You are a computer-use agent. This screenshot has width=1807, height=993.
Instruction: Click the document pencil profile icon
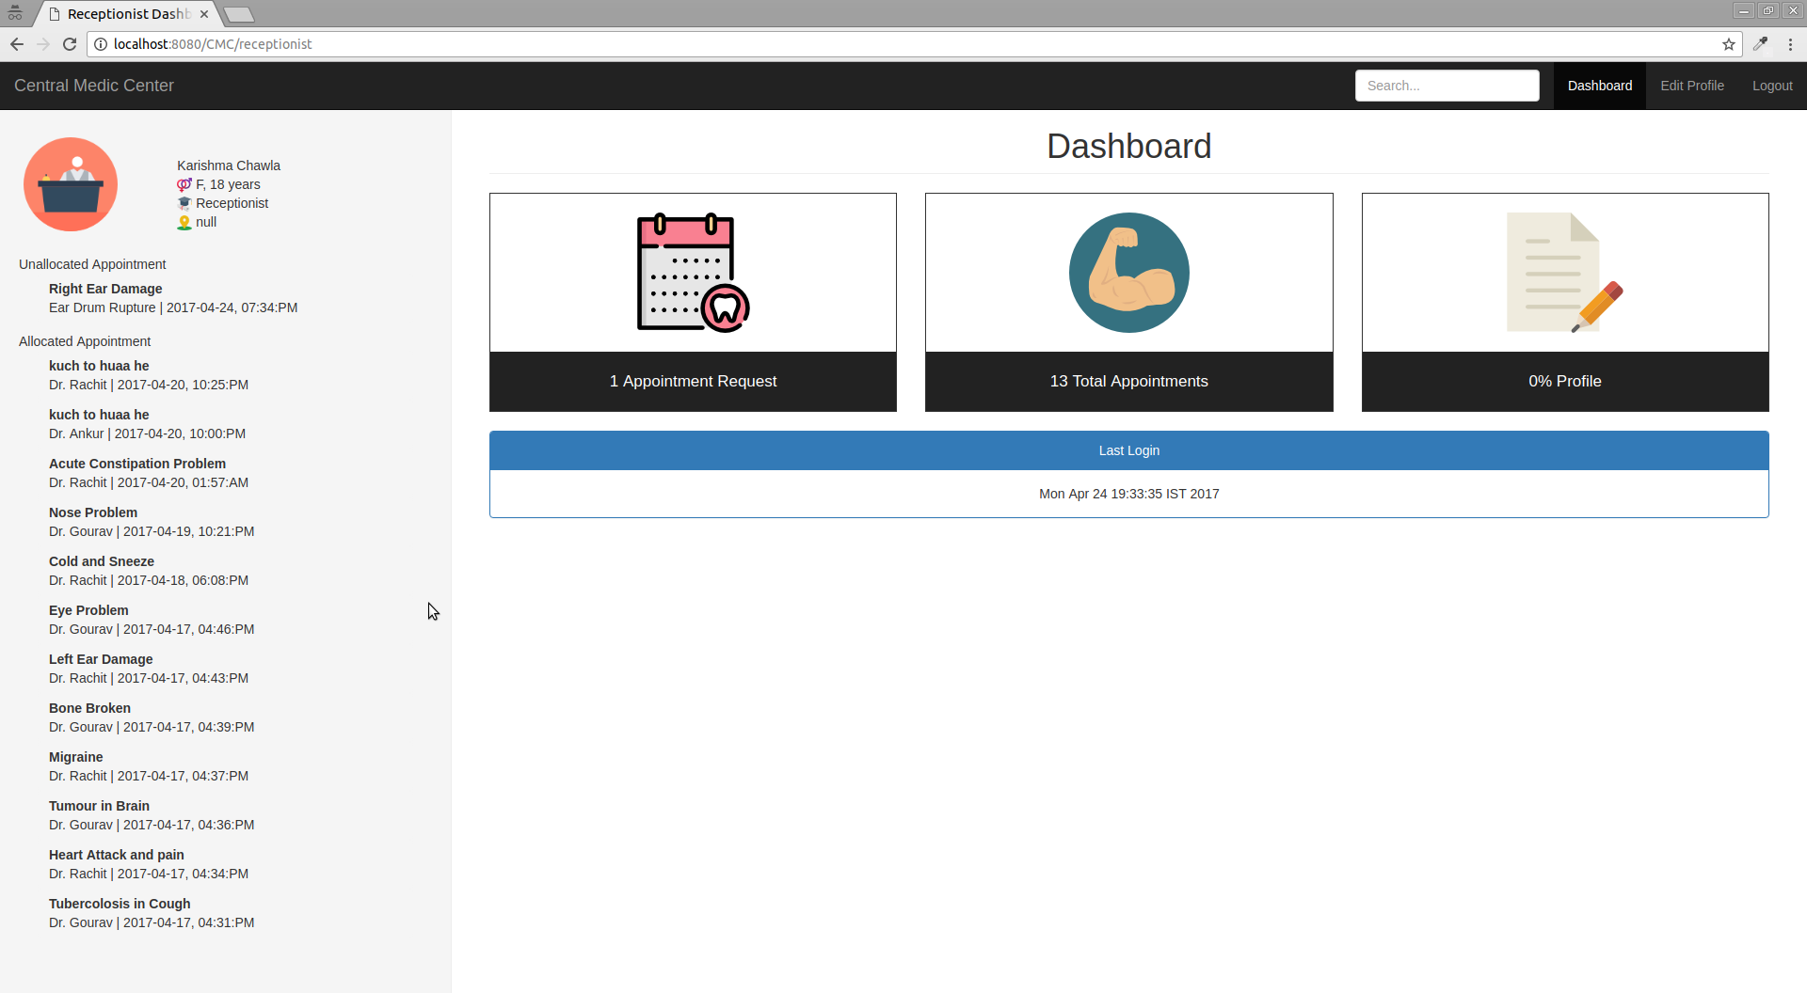point(1564,273)
